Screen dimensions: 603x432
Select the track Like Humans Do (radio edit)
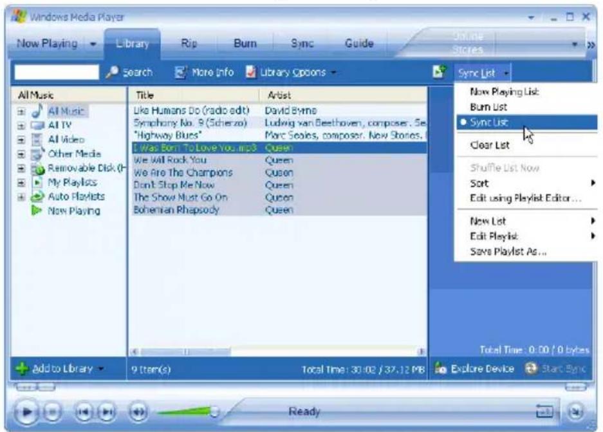click(279, 110)
